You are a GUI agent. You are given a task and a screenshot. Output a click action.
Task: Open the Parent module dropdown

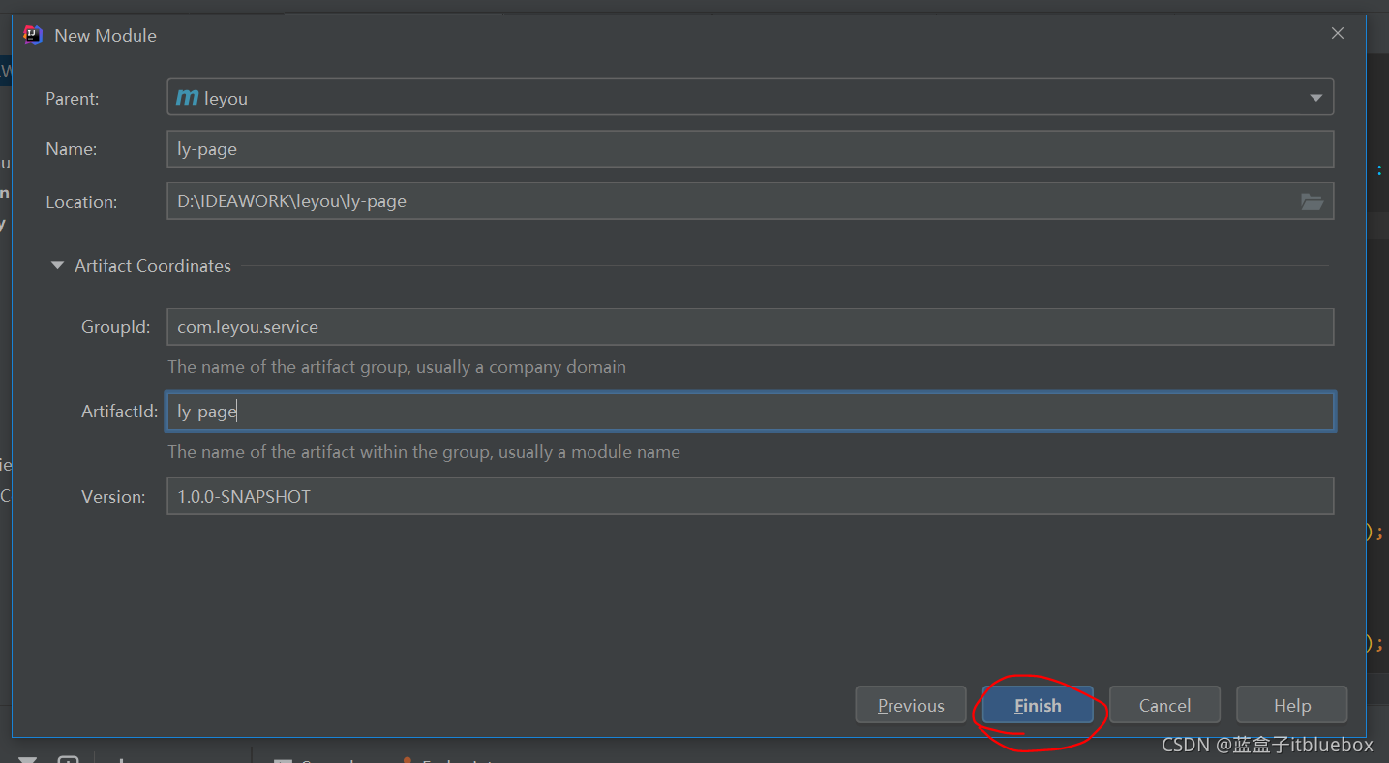(x=1315, y=98)
